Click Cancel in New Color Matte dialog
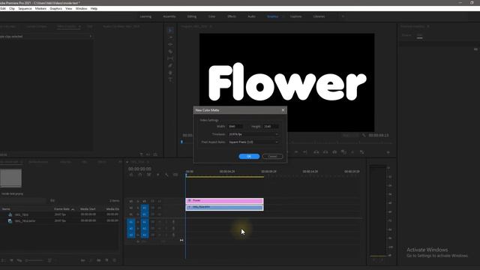Viewport: 480px width, 270px height. tap(272, 157)
